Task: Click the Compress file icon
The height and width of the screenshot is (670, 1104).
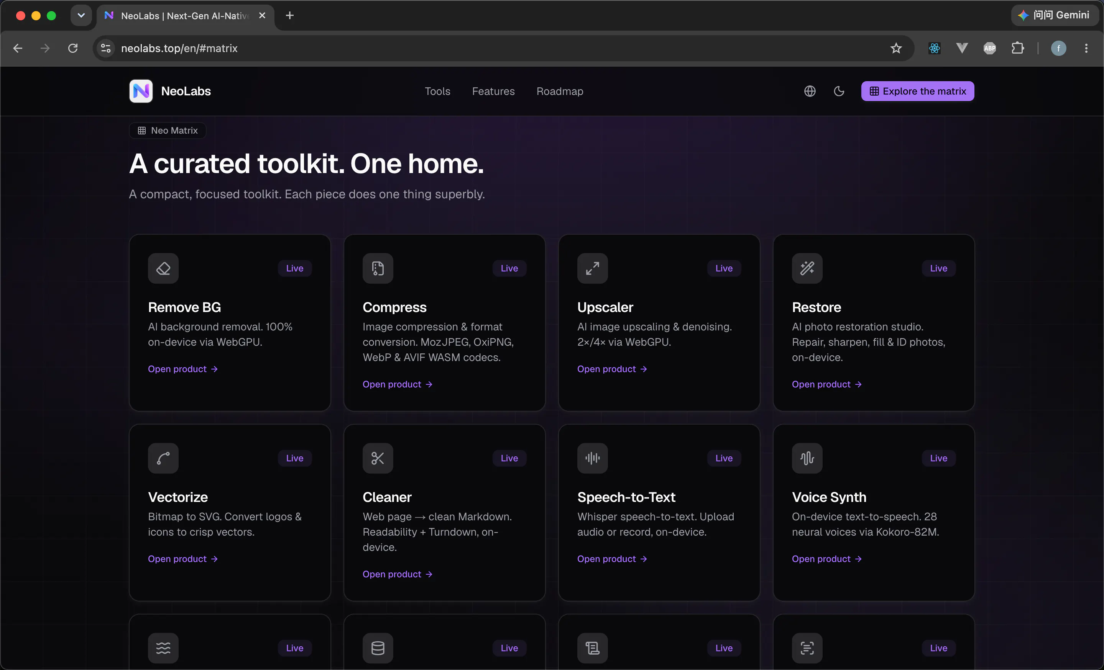Action: tap(378, 268)
